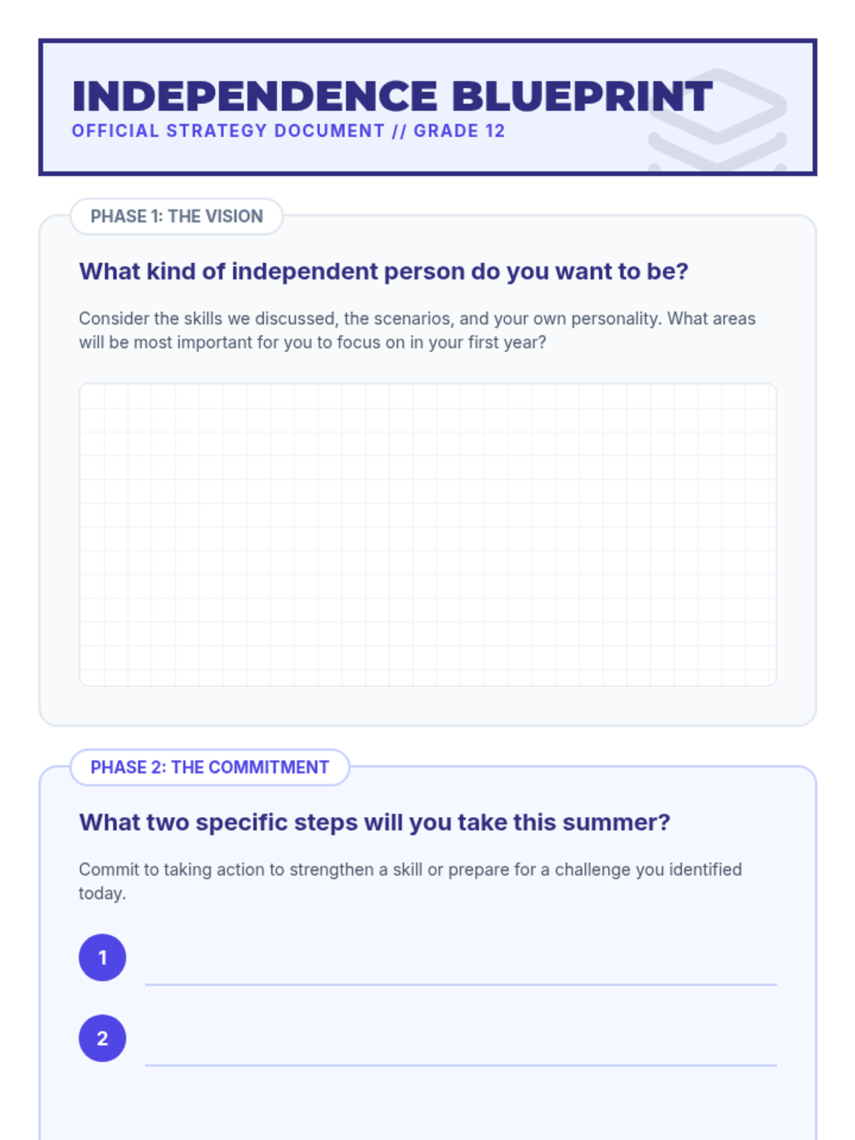Click the heading about two specific summer steps

(374, 822)
